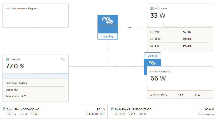The height and width of the screenshot is (120, 217).
Task: Click the 77.0 % battery level bar
Action: tap(35, 76)
